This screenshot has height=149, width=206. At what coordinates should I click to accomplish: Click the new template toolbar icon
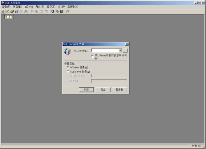point(8,12)
